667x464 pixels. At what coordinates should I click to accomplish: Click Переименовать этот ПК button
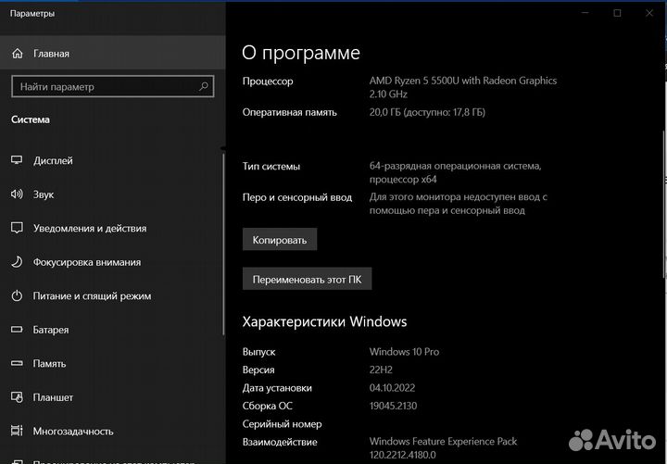pos(308,279)
